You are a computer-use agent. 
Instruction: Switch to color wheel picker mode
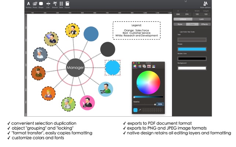click(x=135, y=66)
